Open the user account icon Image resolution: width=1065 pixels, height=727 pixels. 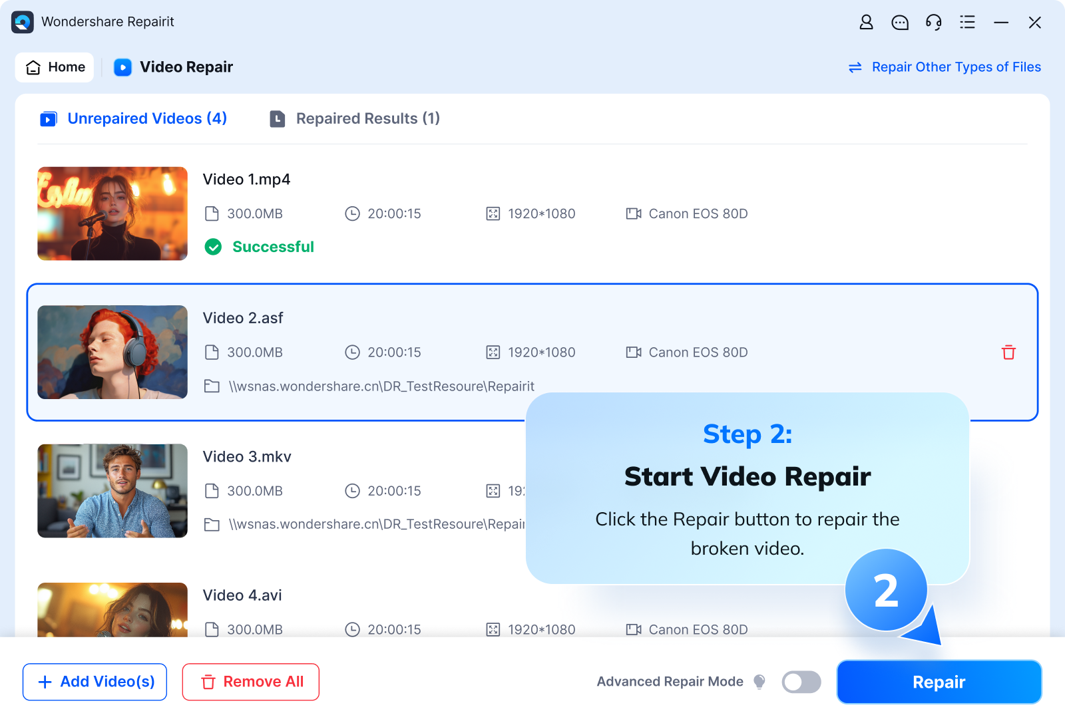(866, 22)
